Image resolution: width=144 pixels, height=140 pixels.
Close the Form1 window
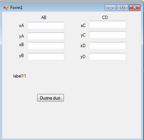pyautogui.click(x=134, y=8)
